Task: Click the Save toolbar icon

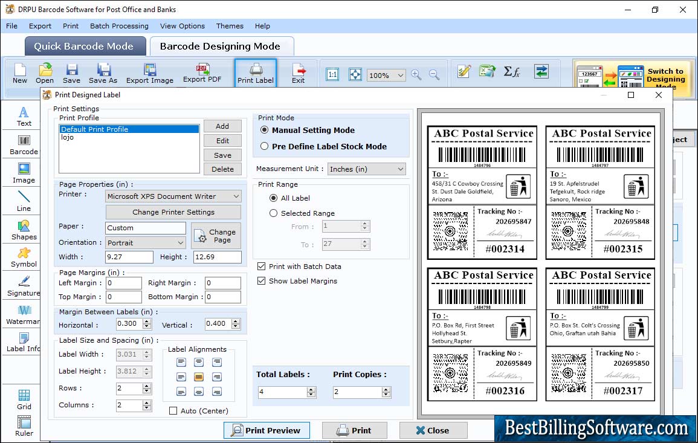Action: [x=71, y=74]
